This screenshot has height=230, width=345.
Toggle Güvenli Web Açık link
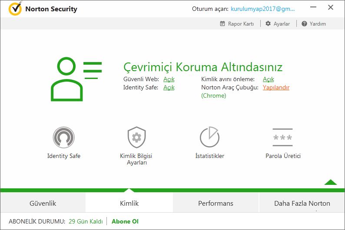point(169,79)
